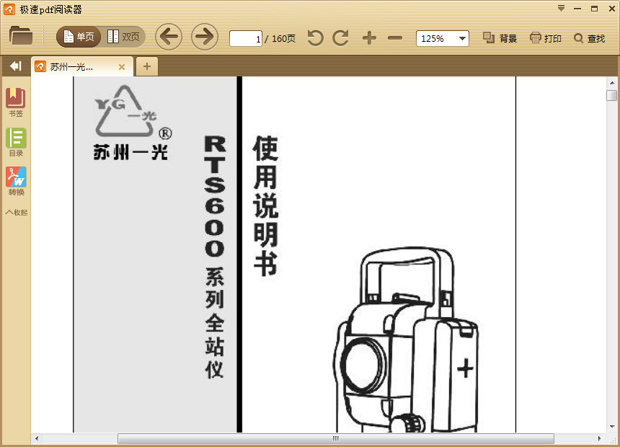
Task: Click the horizontal scrollbar left arrow
Action: coord(36,438)
